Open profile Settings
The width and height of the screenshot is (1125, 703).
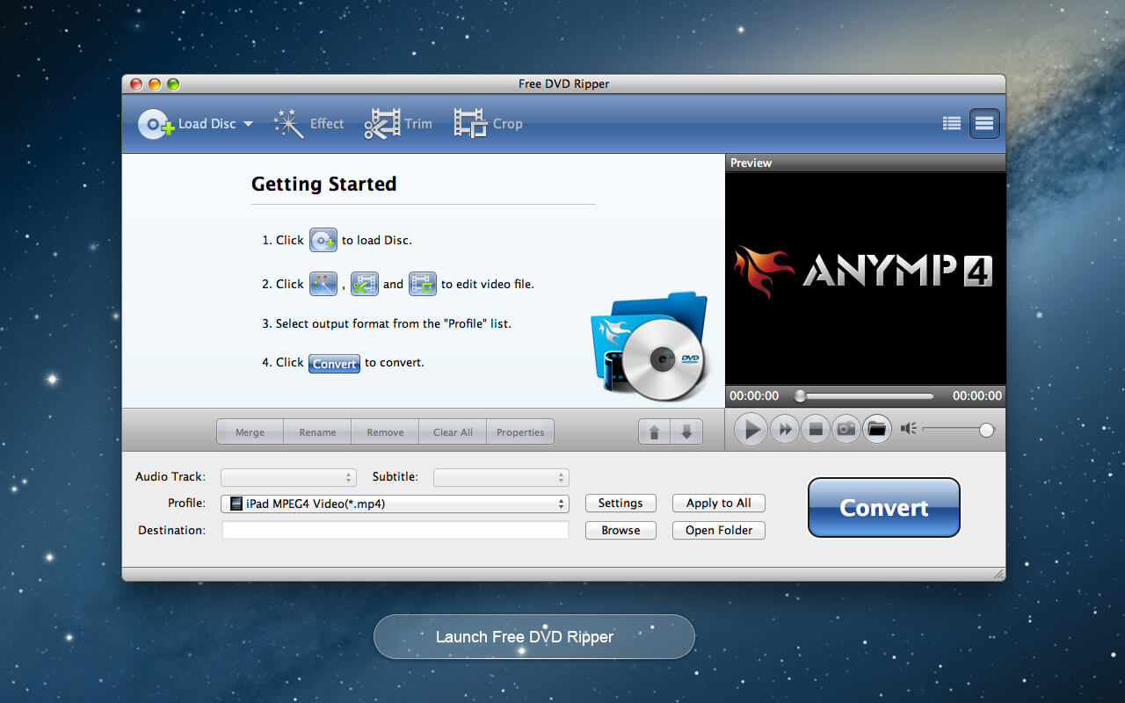pyautogui.click(x=621, y=504)
